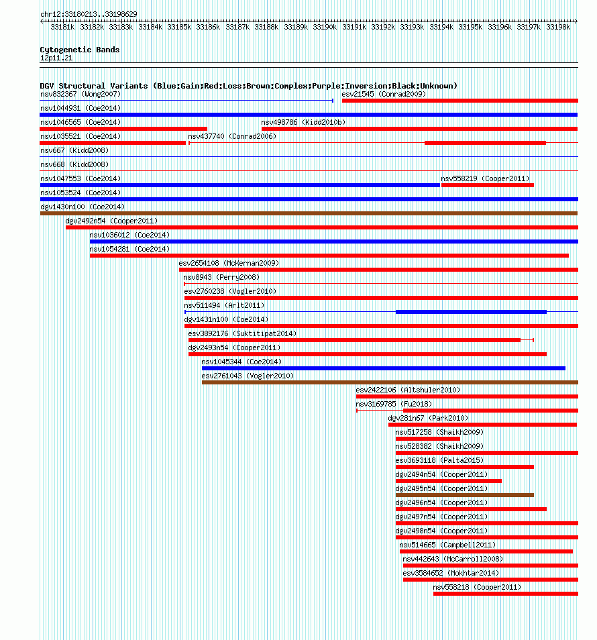The image size is (597, 640).
Task: Click the red loss bar under esv21545
Action: 460,101
